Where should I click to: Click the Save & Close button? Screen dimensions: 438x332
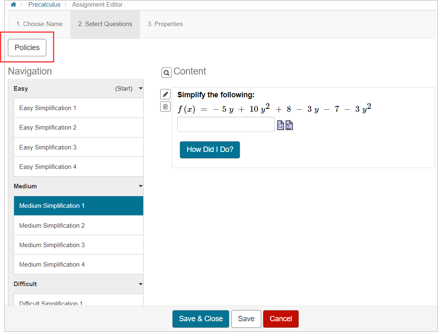click(x=201, y=319)
